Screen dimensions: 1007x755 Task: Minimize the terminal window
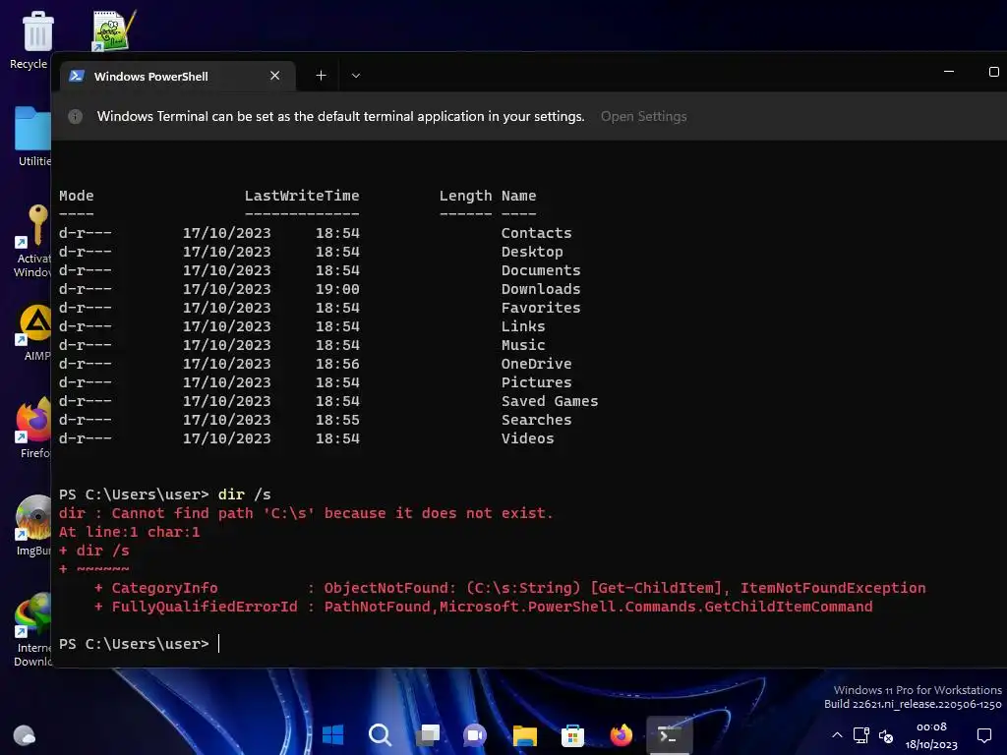(x=949, y=71)
